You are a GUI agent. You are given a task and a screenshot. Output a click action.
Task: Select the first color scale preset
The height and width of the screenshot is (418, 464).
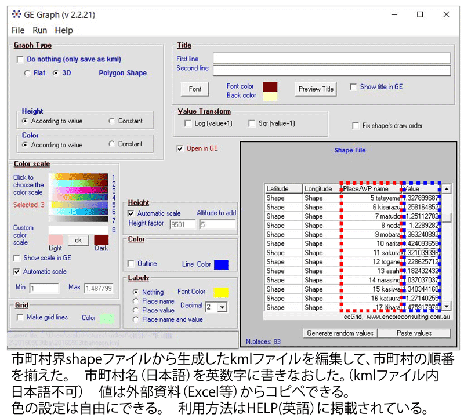tap(78, 176)
